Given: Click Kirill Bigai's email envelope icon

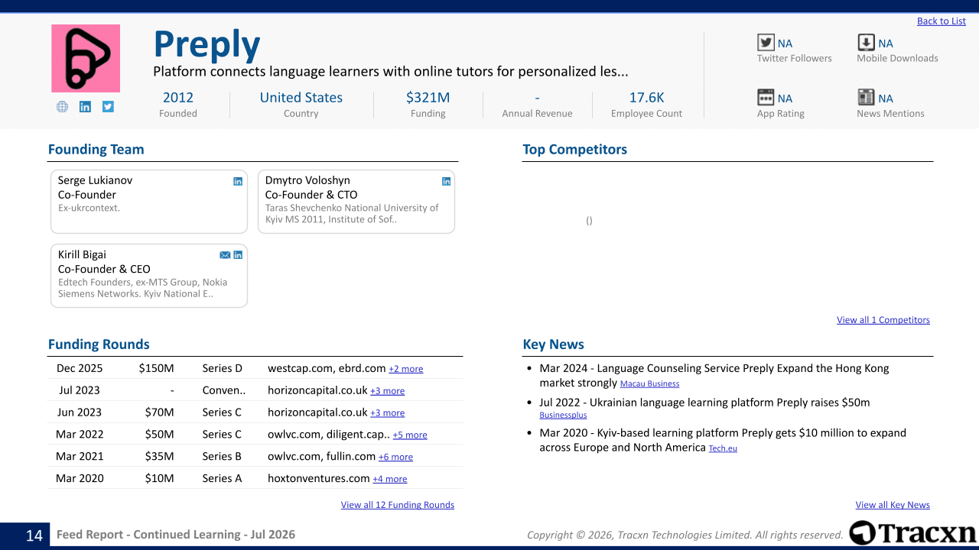Looking at the screenshot, I should [225, 255].
